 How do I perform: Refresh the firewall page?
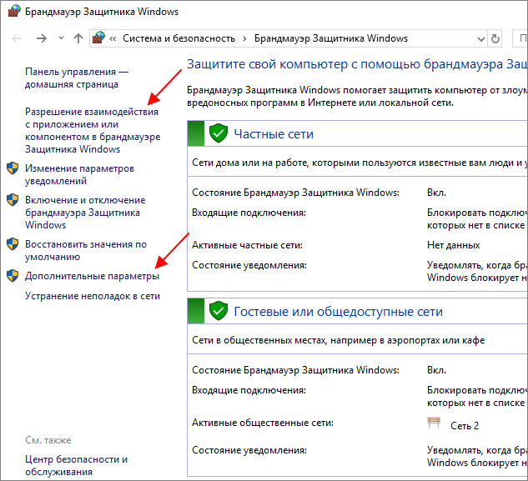coord(495,38)
